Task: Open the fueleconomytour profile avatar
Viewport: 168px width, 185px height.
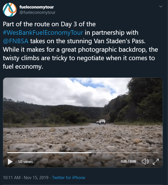Action: tap(10, 10)
